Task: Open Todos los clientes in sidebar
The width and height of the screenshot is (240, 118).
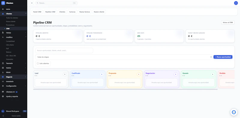Action: [12, 18]
